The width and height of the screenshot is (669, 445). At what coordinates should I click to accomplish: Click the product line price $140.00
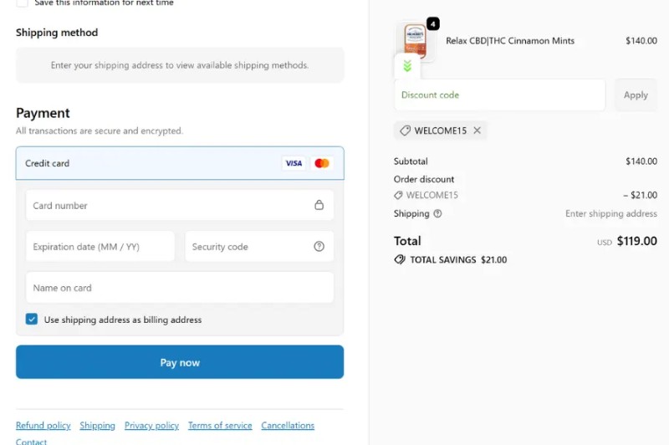click(x=641, y=41)
